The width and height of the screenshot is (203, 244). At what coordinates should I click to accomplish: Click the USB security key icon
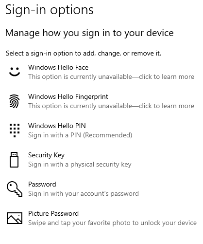pyautogui.click(x=14, y=160)
